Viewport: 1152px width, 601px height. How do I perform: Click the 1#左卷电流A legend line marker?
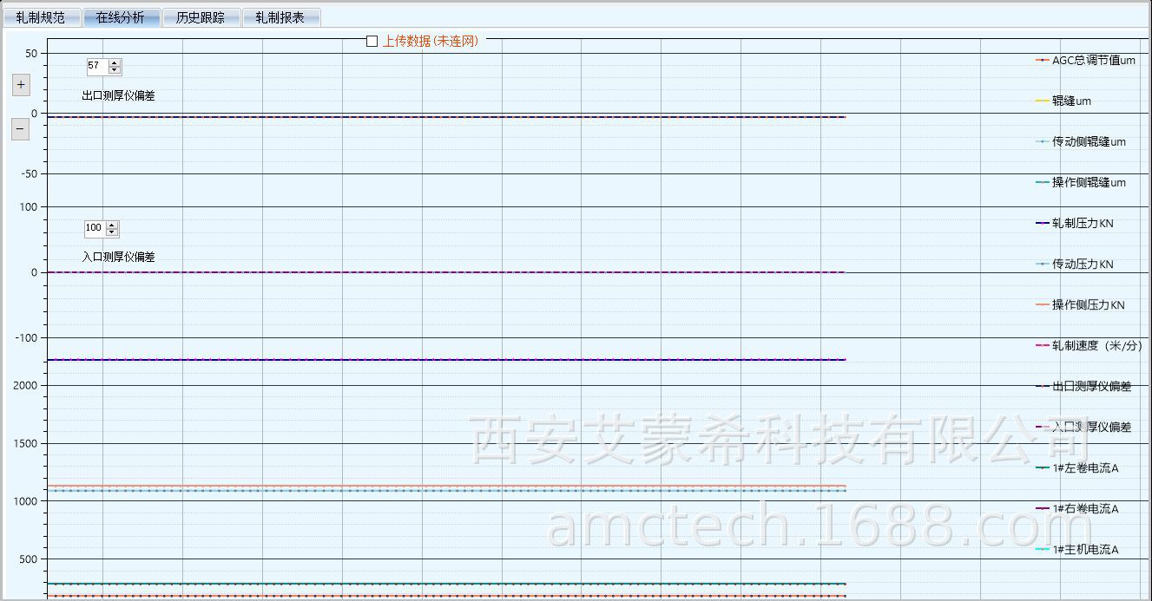click(1043, 468)
